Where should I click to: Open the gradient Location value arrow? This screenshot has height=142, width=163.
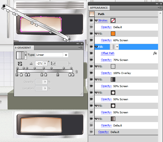pyautogui.click(x=45, y=88)
